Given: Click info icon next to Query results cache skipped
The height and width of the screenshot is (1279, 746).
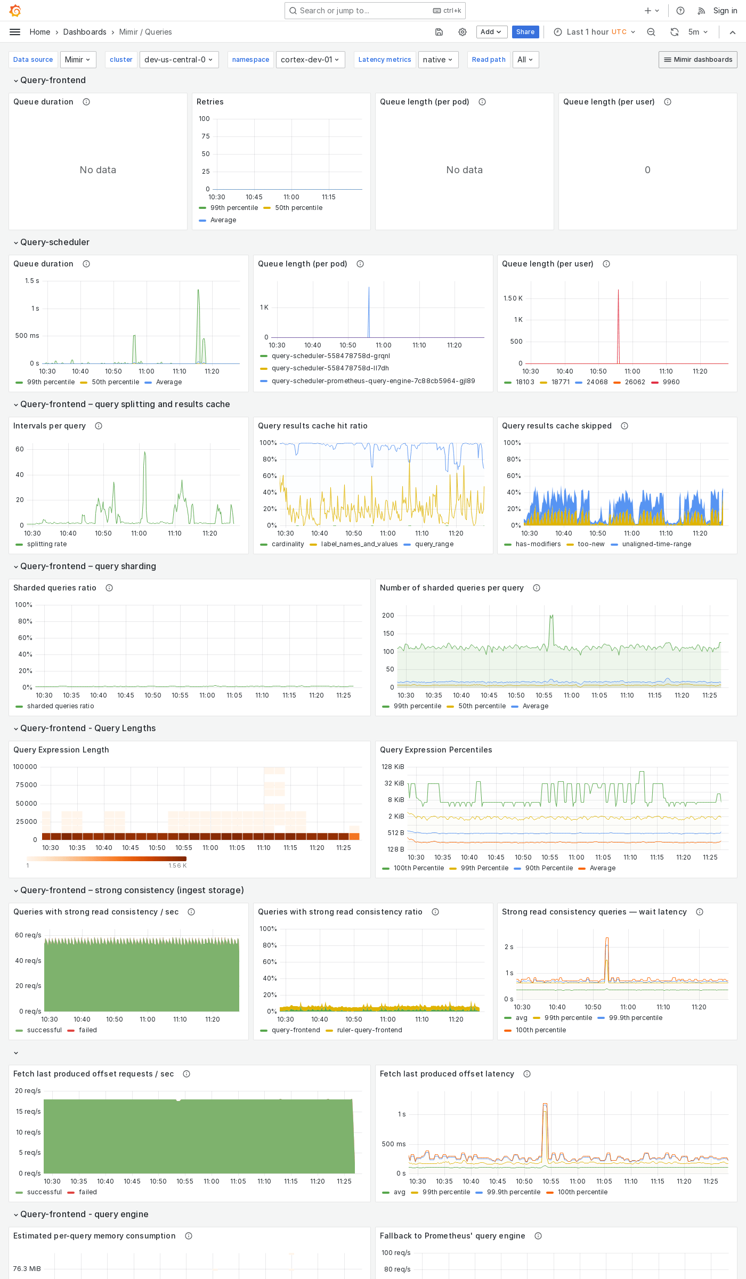Looking at the screenshot, I should pos(625,426).
